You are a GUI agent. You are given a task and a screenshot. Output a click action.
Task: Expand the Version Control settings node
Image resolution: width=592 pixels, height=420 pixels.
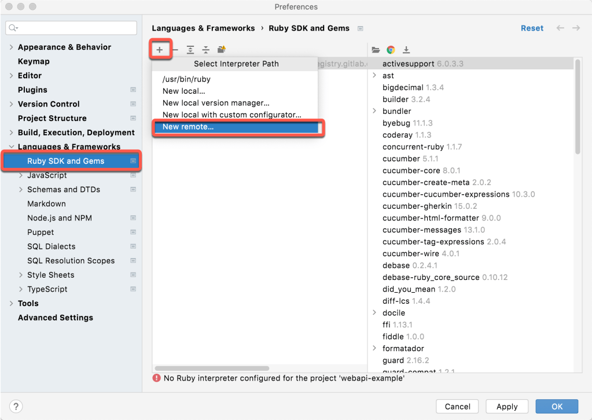(12, 104)
